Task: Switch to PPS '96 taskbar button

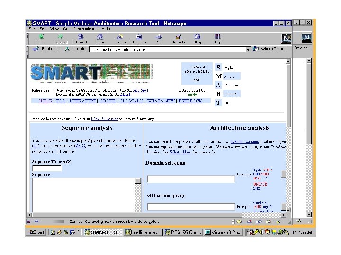Action: click(183, 232)
